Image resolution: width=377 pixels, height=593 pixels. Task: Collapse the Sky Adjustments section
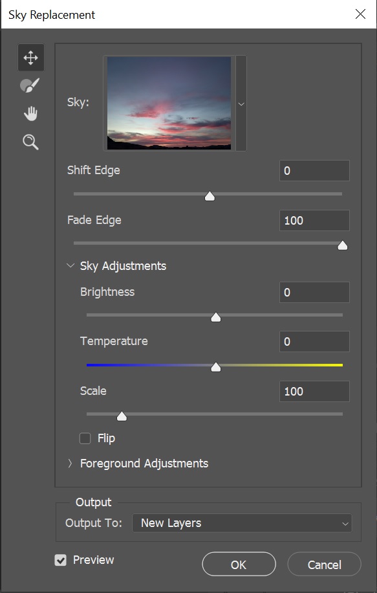tap(70, 265)
